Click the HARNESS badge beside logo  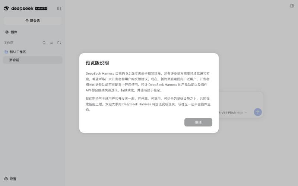tap(41, 8)
